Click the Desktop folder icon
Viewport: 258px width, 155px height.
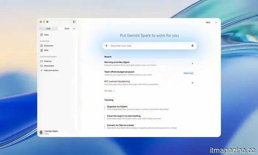41,61
